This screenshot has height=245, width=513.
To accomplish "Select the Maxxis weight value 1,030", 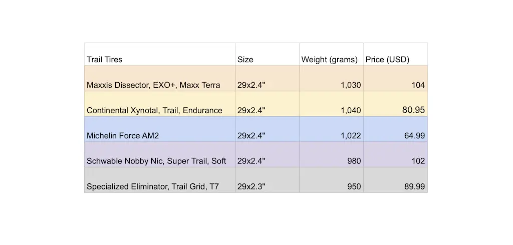I will 351,85.
